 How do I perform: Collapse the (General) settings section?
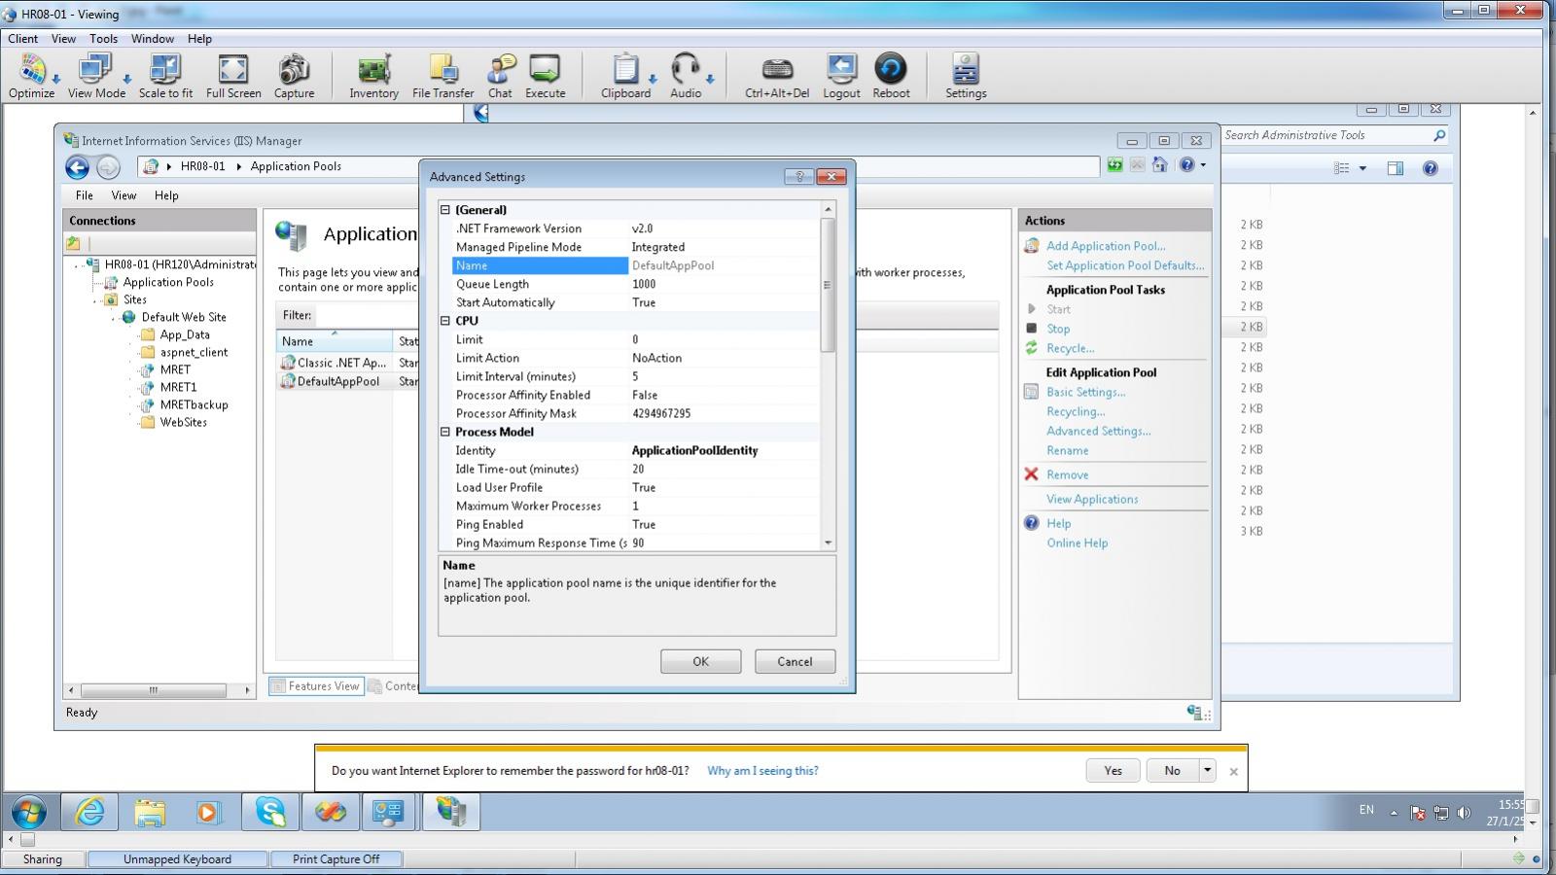tap(445, 210)
